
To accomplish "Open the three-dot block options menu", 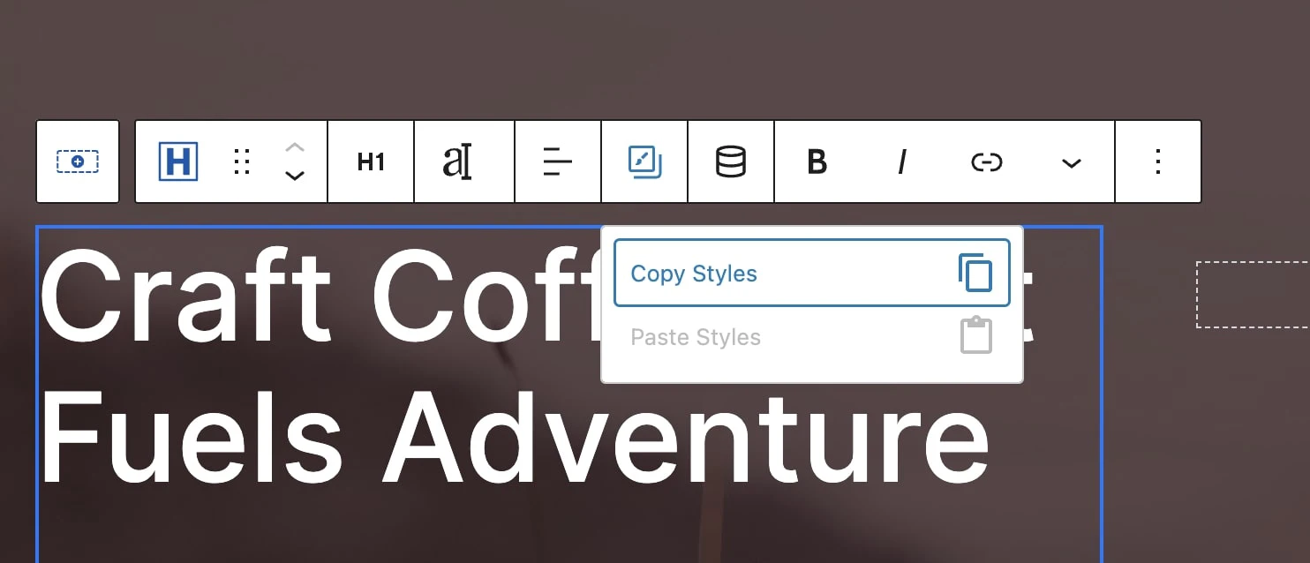I will [x=1158, y=162].
